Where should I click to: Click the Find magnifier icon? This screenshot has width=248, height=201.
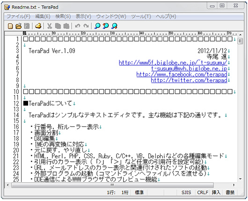(x=97, y=26)
